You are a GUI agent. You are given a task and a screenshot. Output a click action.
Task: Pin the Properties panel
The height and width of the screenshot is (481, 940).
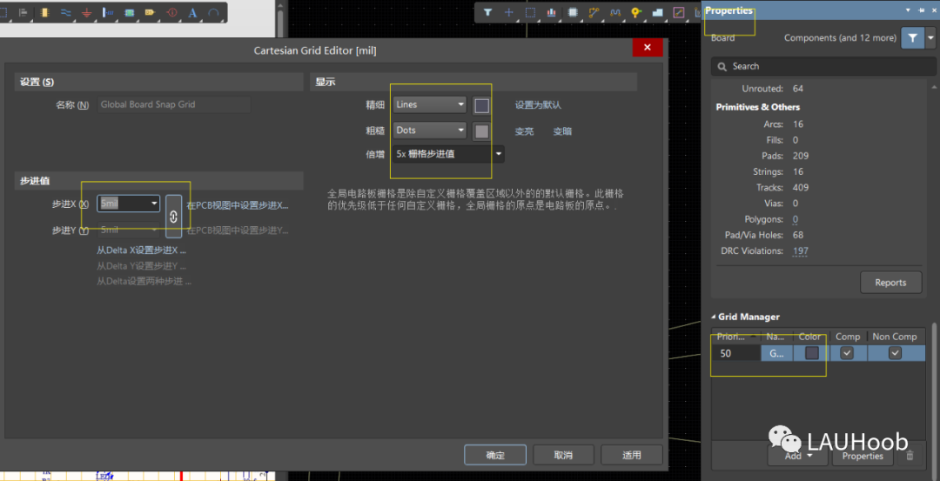coord(922,10)
